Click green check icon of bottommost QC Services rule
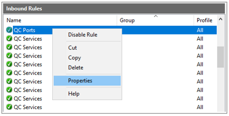The height and width of the screenshot is (116, 229). pyautogui.click(x=9, y=107)
